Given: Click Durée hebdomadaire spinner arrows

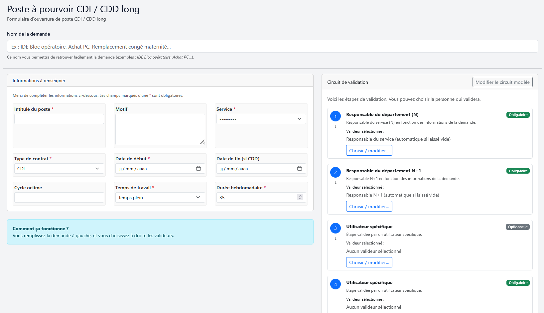Looking at the screenshot, I should [x=300, y=198].
